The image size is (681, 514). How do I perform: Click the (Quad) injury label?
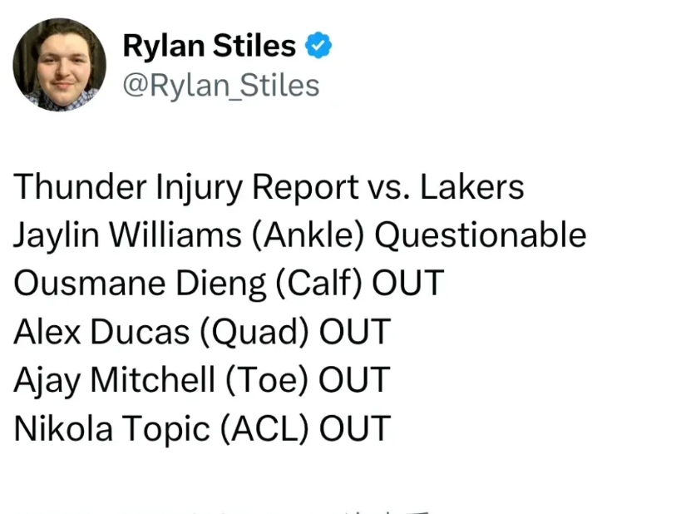point(254,332)
